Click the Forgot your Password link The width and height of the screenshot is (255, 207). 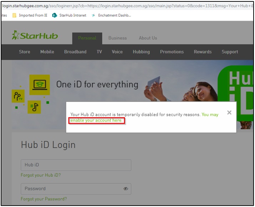44,199
